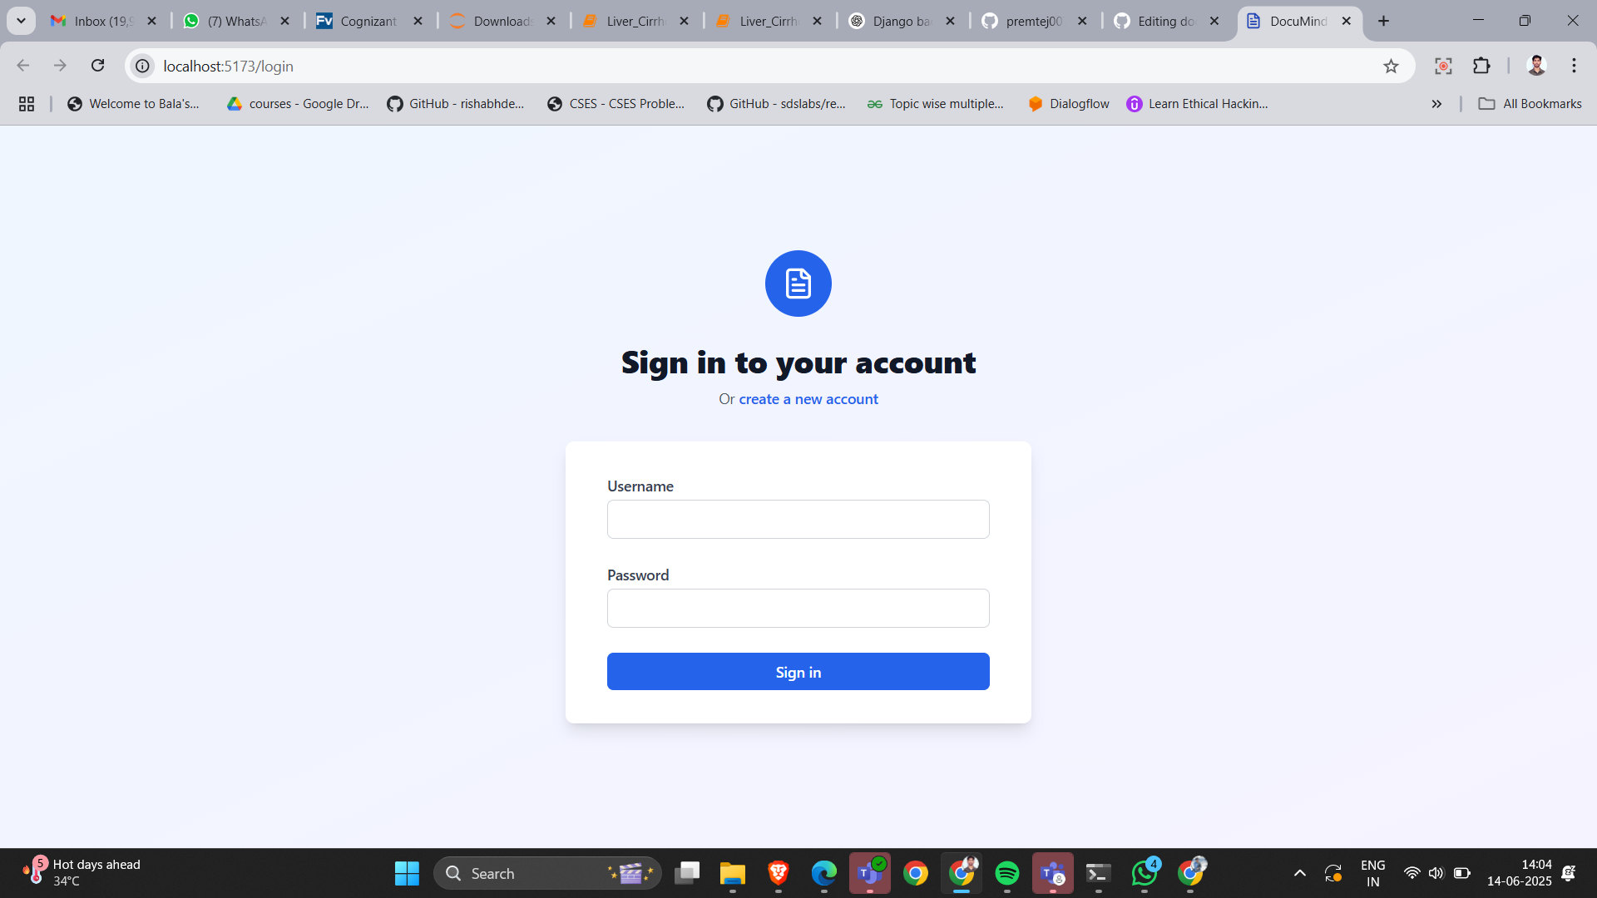Bookmark this page with the star icon

[x=1391, y=67]
